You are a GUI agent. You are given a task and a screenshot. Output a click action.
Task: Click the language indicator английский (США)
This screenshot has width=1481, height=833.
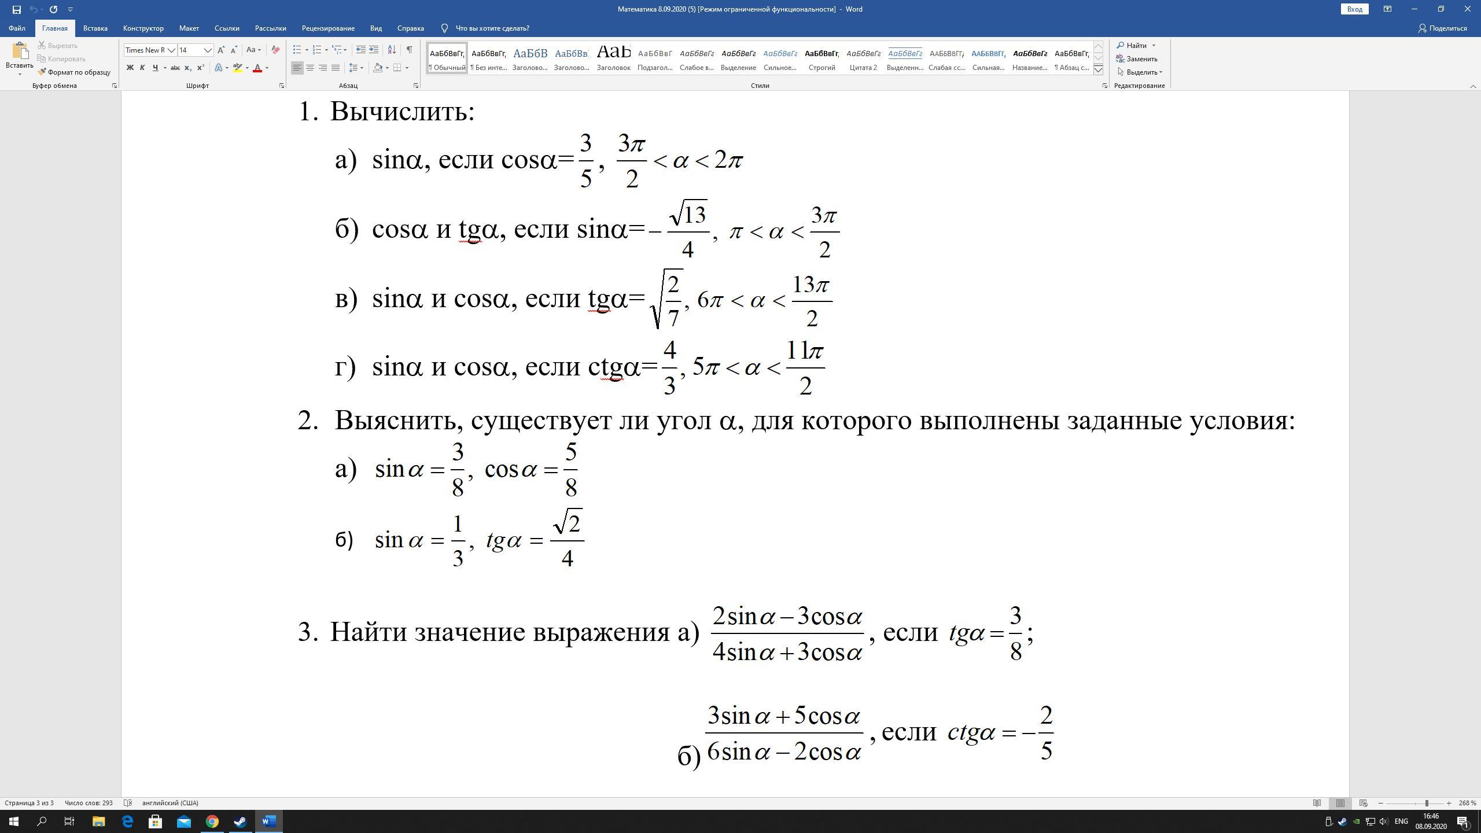170,803
